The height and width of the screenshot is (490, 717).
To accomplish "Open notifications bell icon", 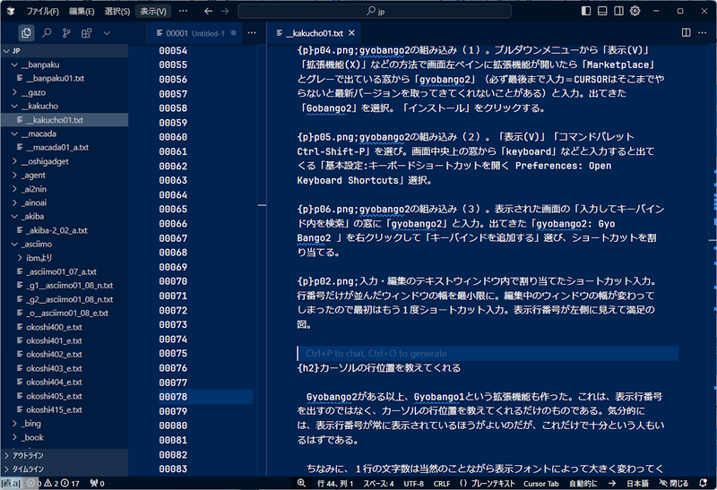I will [x=704, y=483].
